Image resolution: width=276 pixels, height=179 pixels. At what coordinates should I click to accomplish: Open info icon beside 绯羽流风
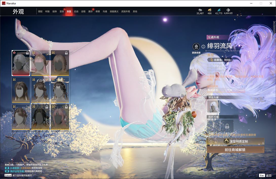click(x=203, y=47)
